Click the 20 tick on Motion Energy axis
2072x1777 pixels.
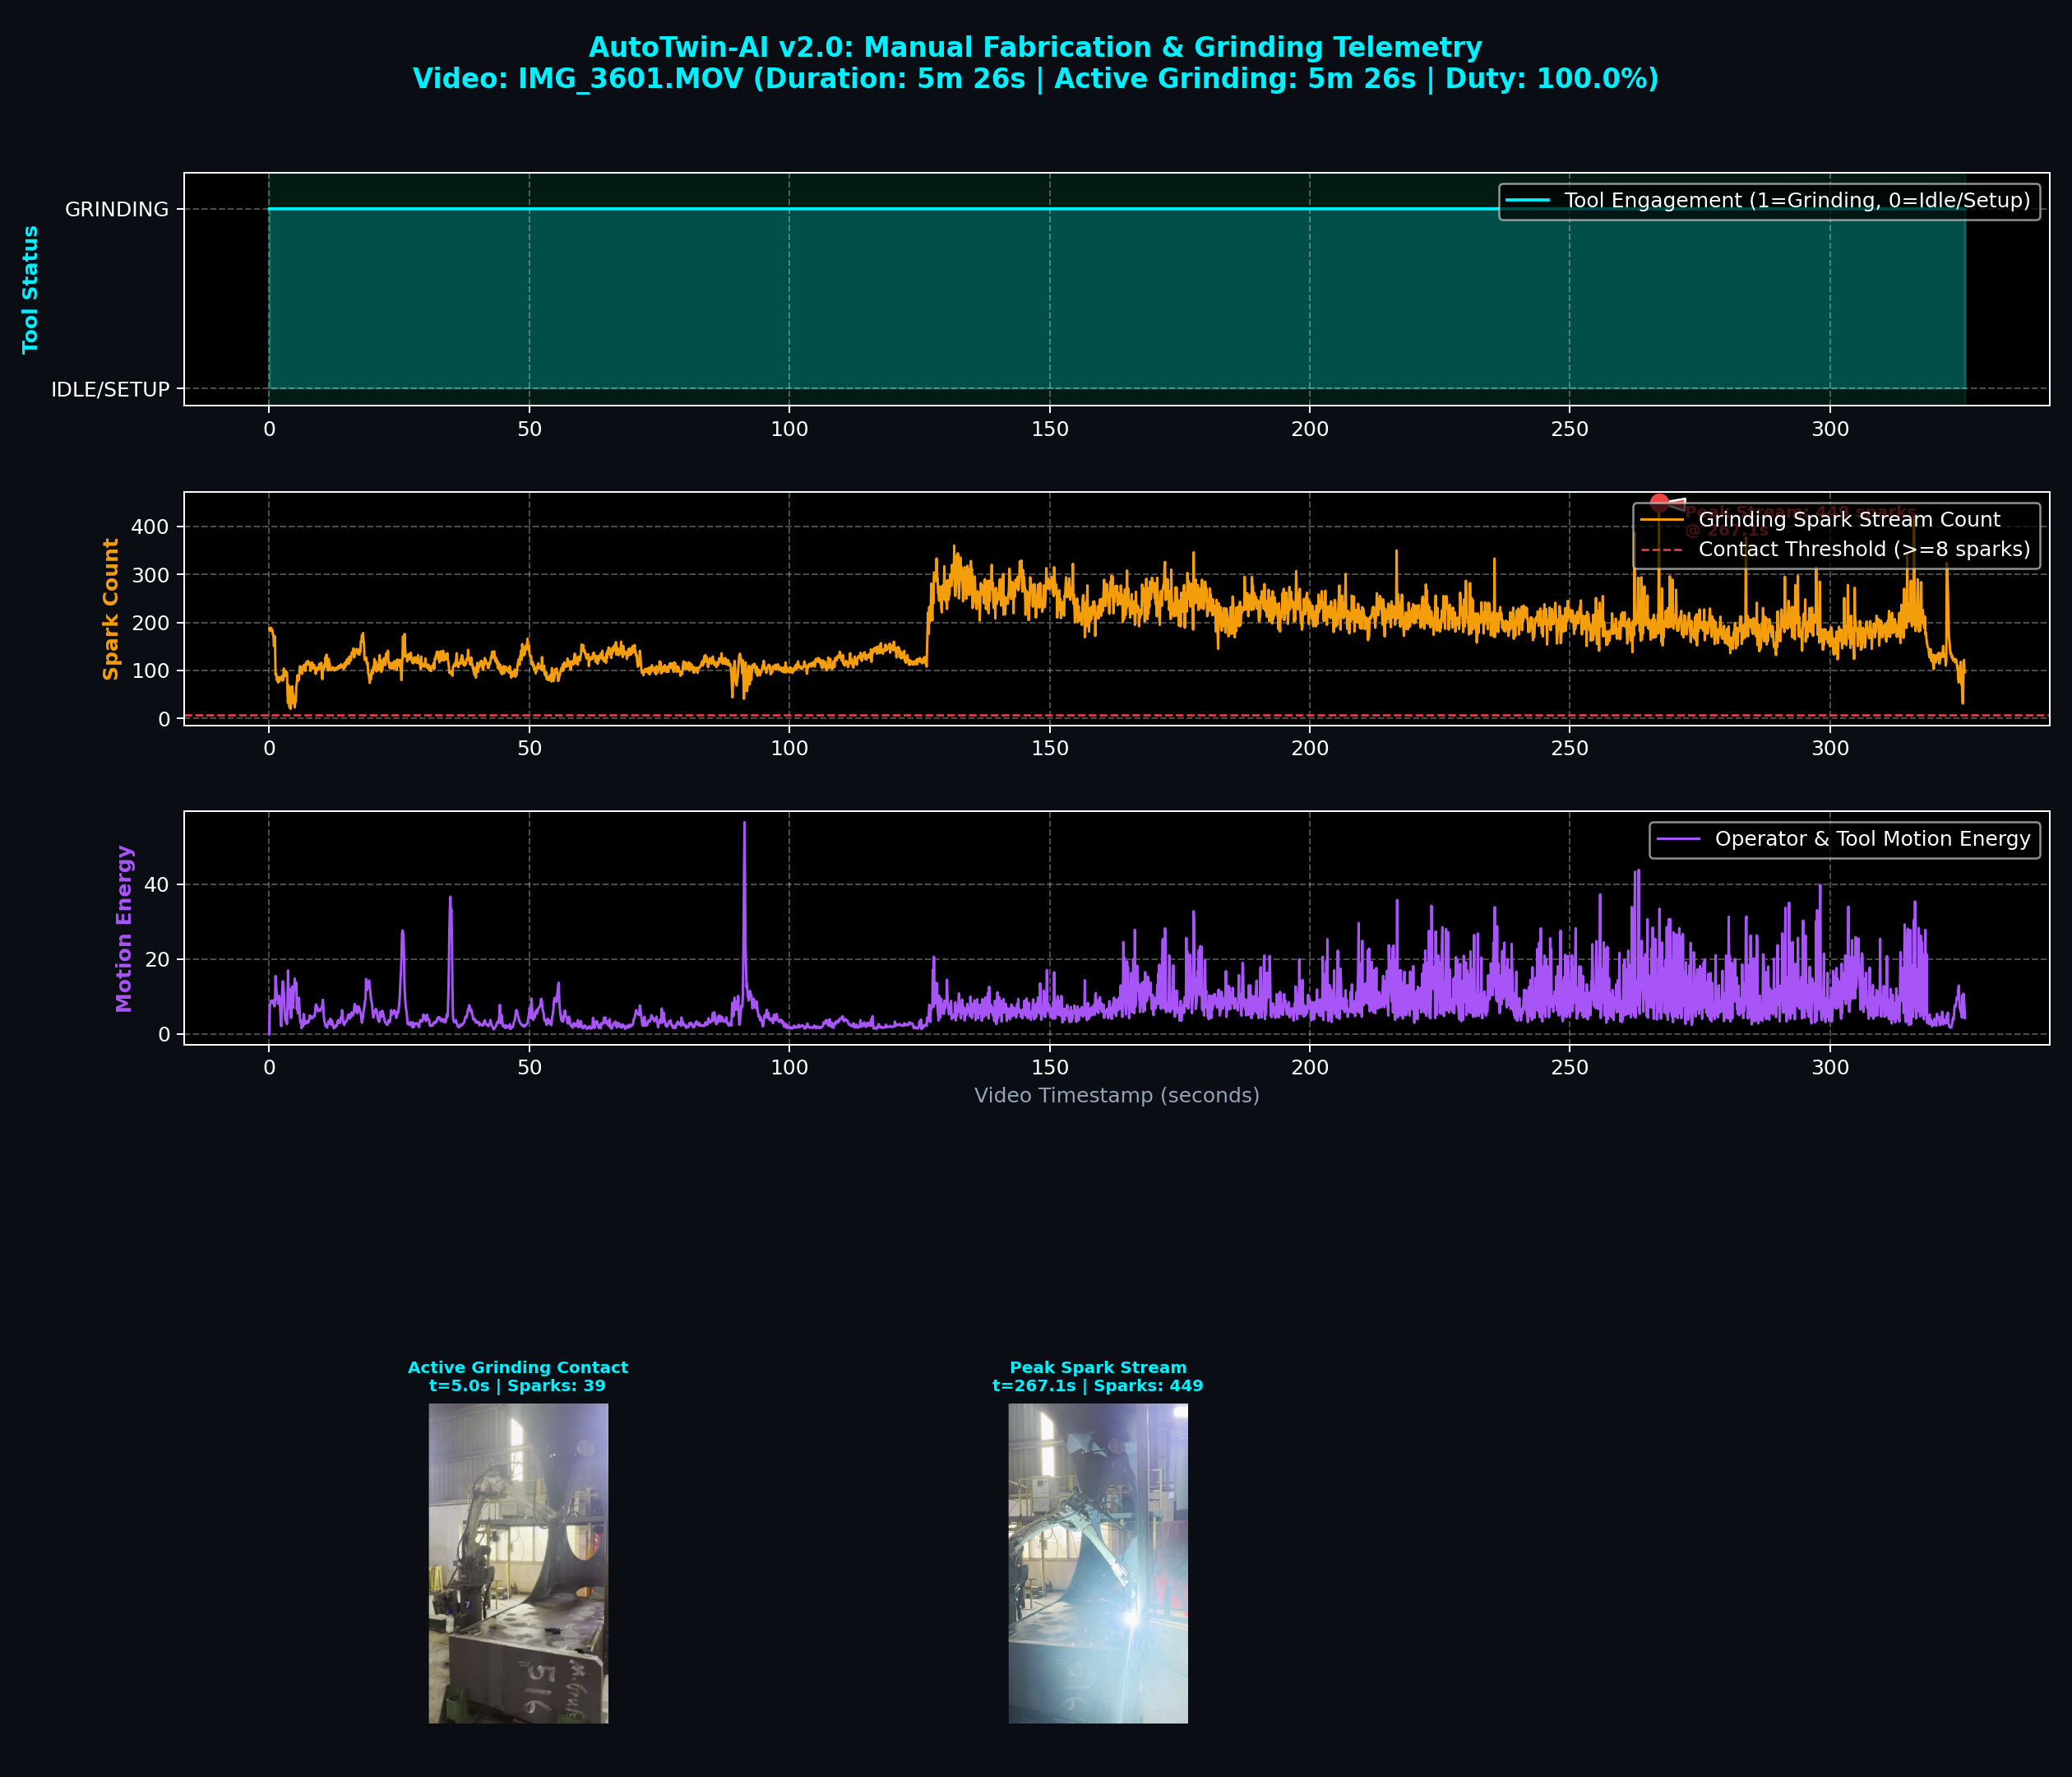point(157,959)
